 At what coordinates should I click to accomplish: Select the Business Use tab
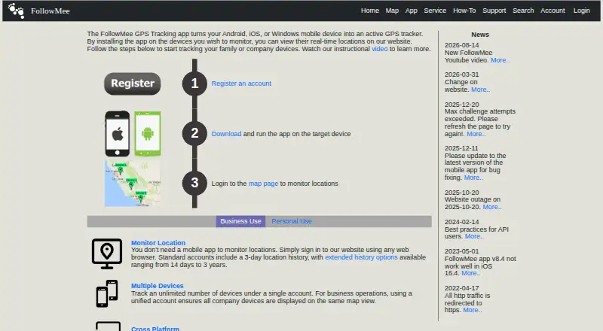(240, 221)
